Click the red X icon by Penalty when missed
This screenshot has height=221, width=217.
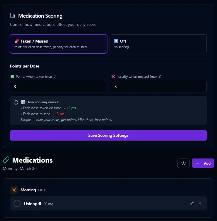pos(113,77)
